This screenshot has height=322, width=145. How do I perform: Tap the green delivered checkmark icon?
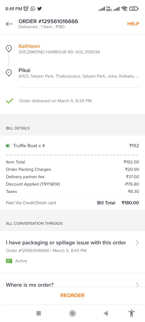(x=9, y=101)
